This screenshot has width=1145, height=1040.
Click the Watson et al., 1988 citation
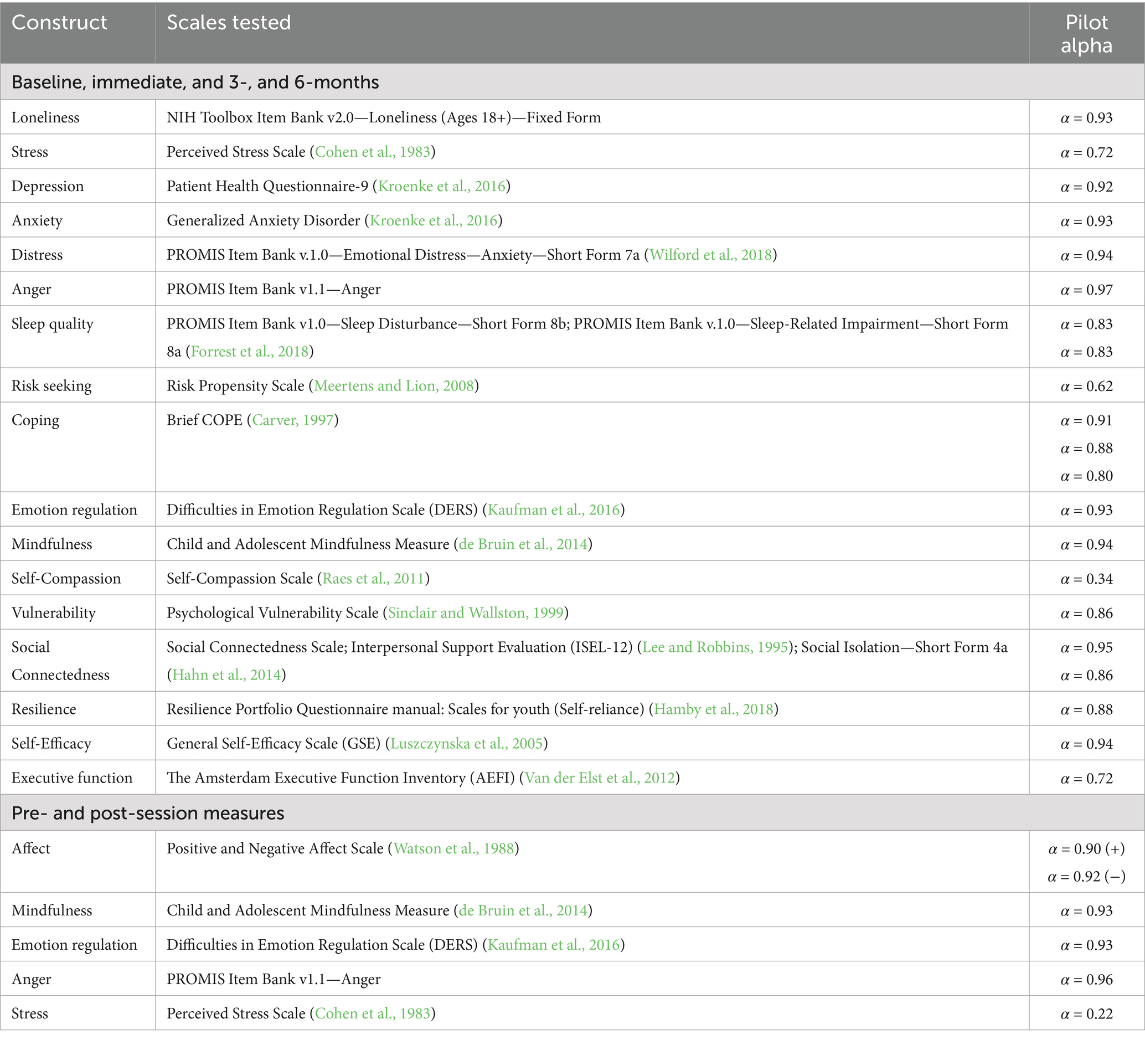click(x=454, y=848)
